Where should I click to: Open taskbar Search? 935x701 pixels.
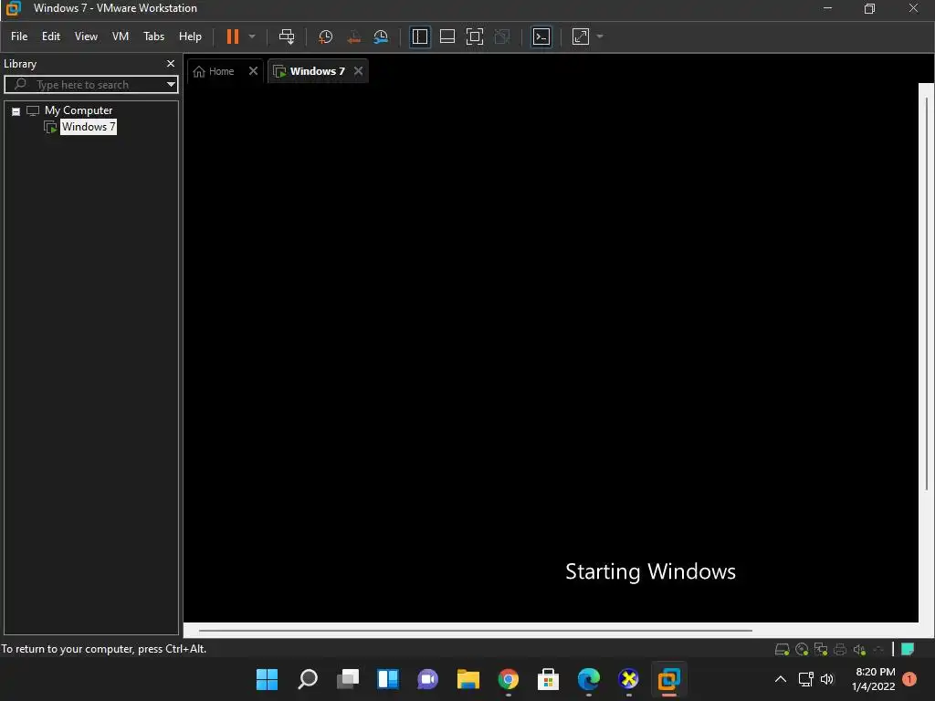coord(308,679)
